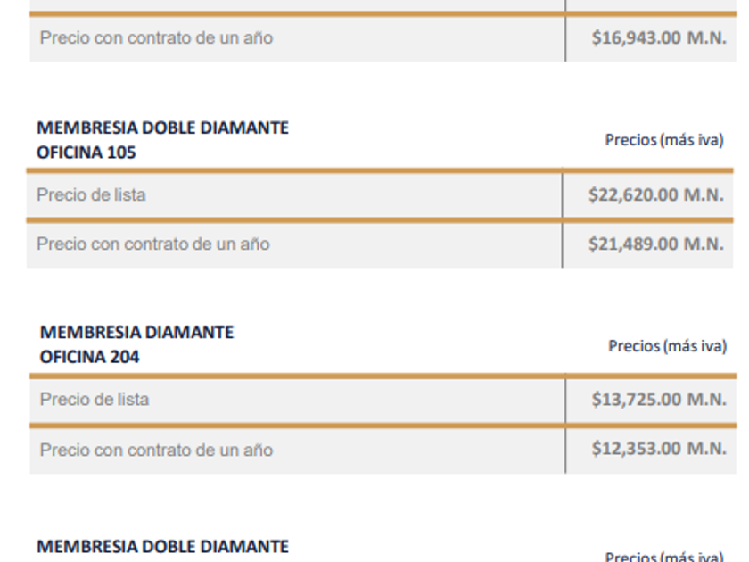Click Precios (más iva) beside Oficina 204
This screenshot has height=562, width=749.
point(667,345)
